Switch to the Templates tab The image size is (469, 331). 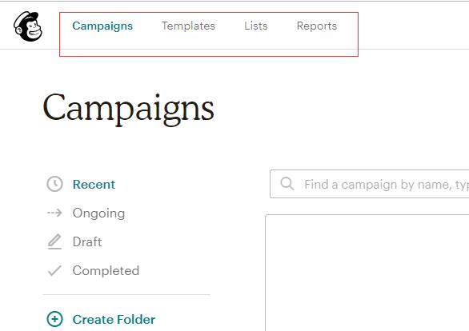pyautogui.click(x=188, y=26)
